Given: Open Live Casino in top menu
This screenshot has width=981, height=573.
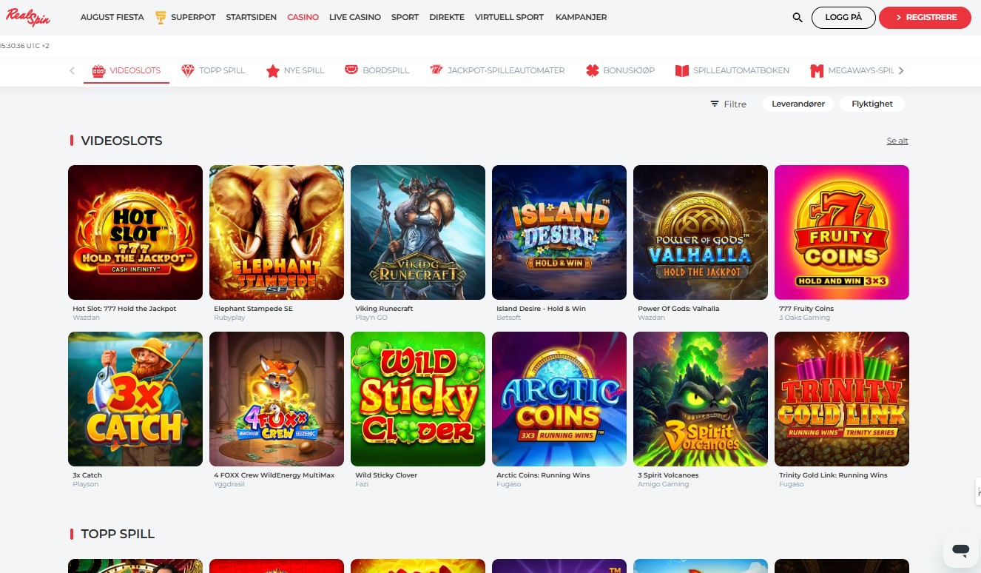Looking at the screenshot, I should pos(354,17).
